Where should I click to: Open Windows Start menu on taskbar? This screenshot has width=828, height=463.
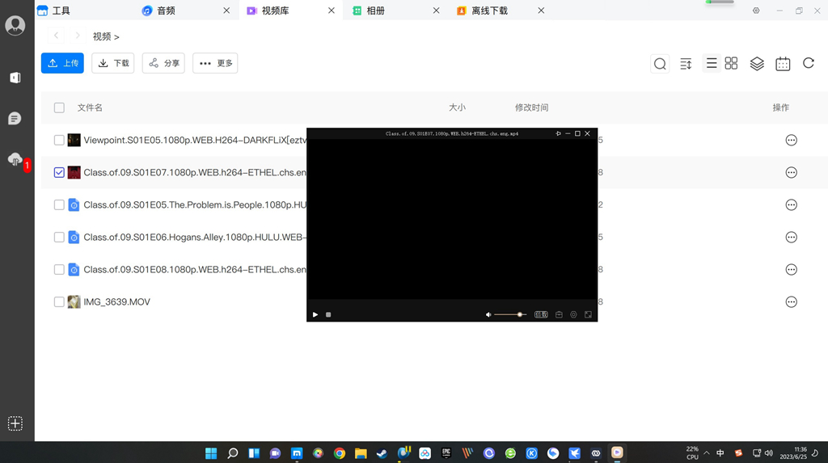211,453
